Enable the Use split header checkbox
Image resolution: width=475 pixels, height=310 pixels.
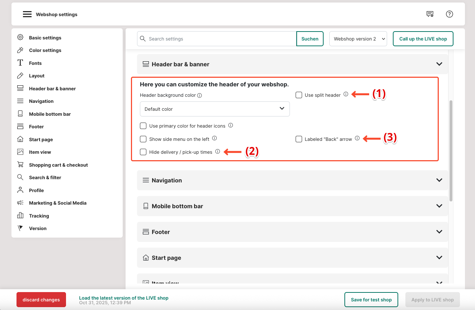click(x=299, y=95)
